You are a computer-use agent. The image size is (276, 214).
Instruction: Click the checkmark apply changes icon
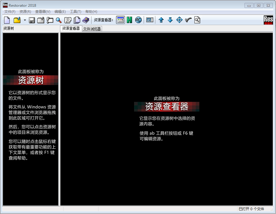pyautogui.click(x=188, y=20)
